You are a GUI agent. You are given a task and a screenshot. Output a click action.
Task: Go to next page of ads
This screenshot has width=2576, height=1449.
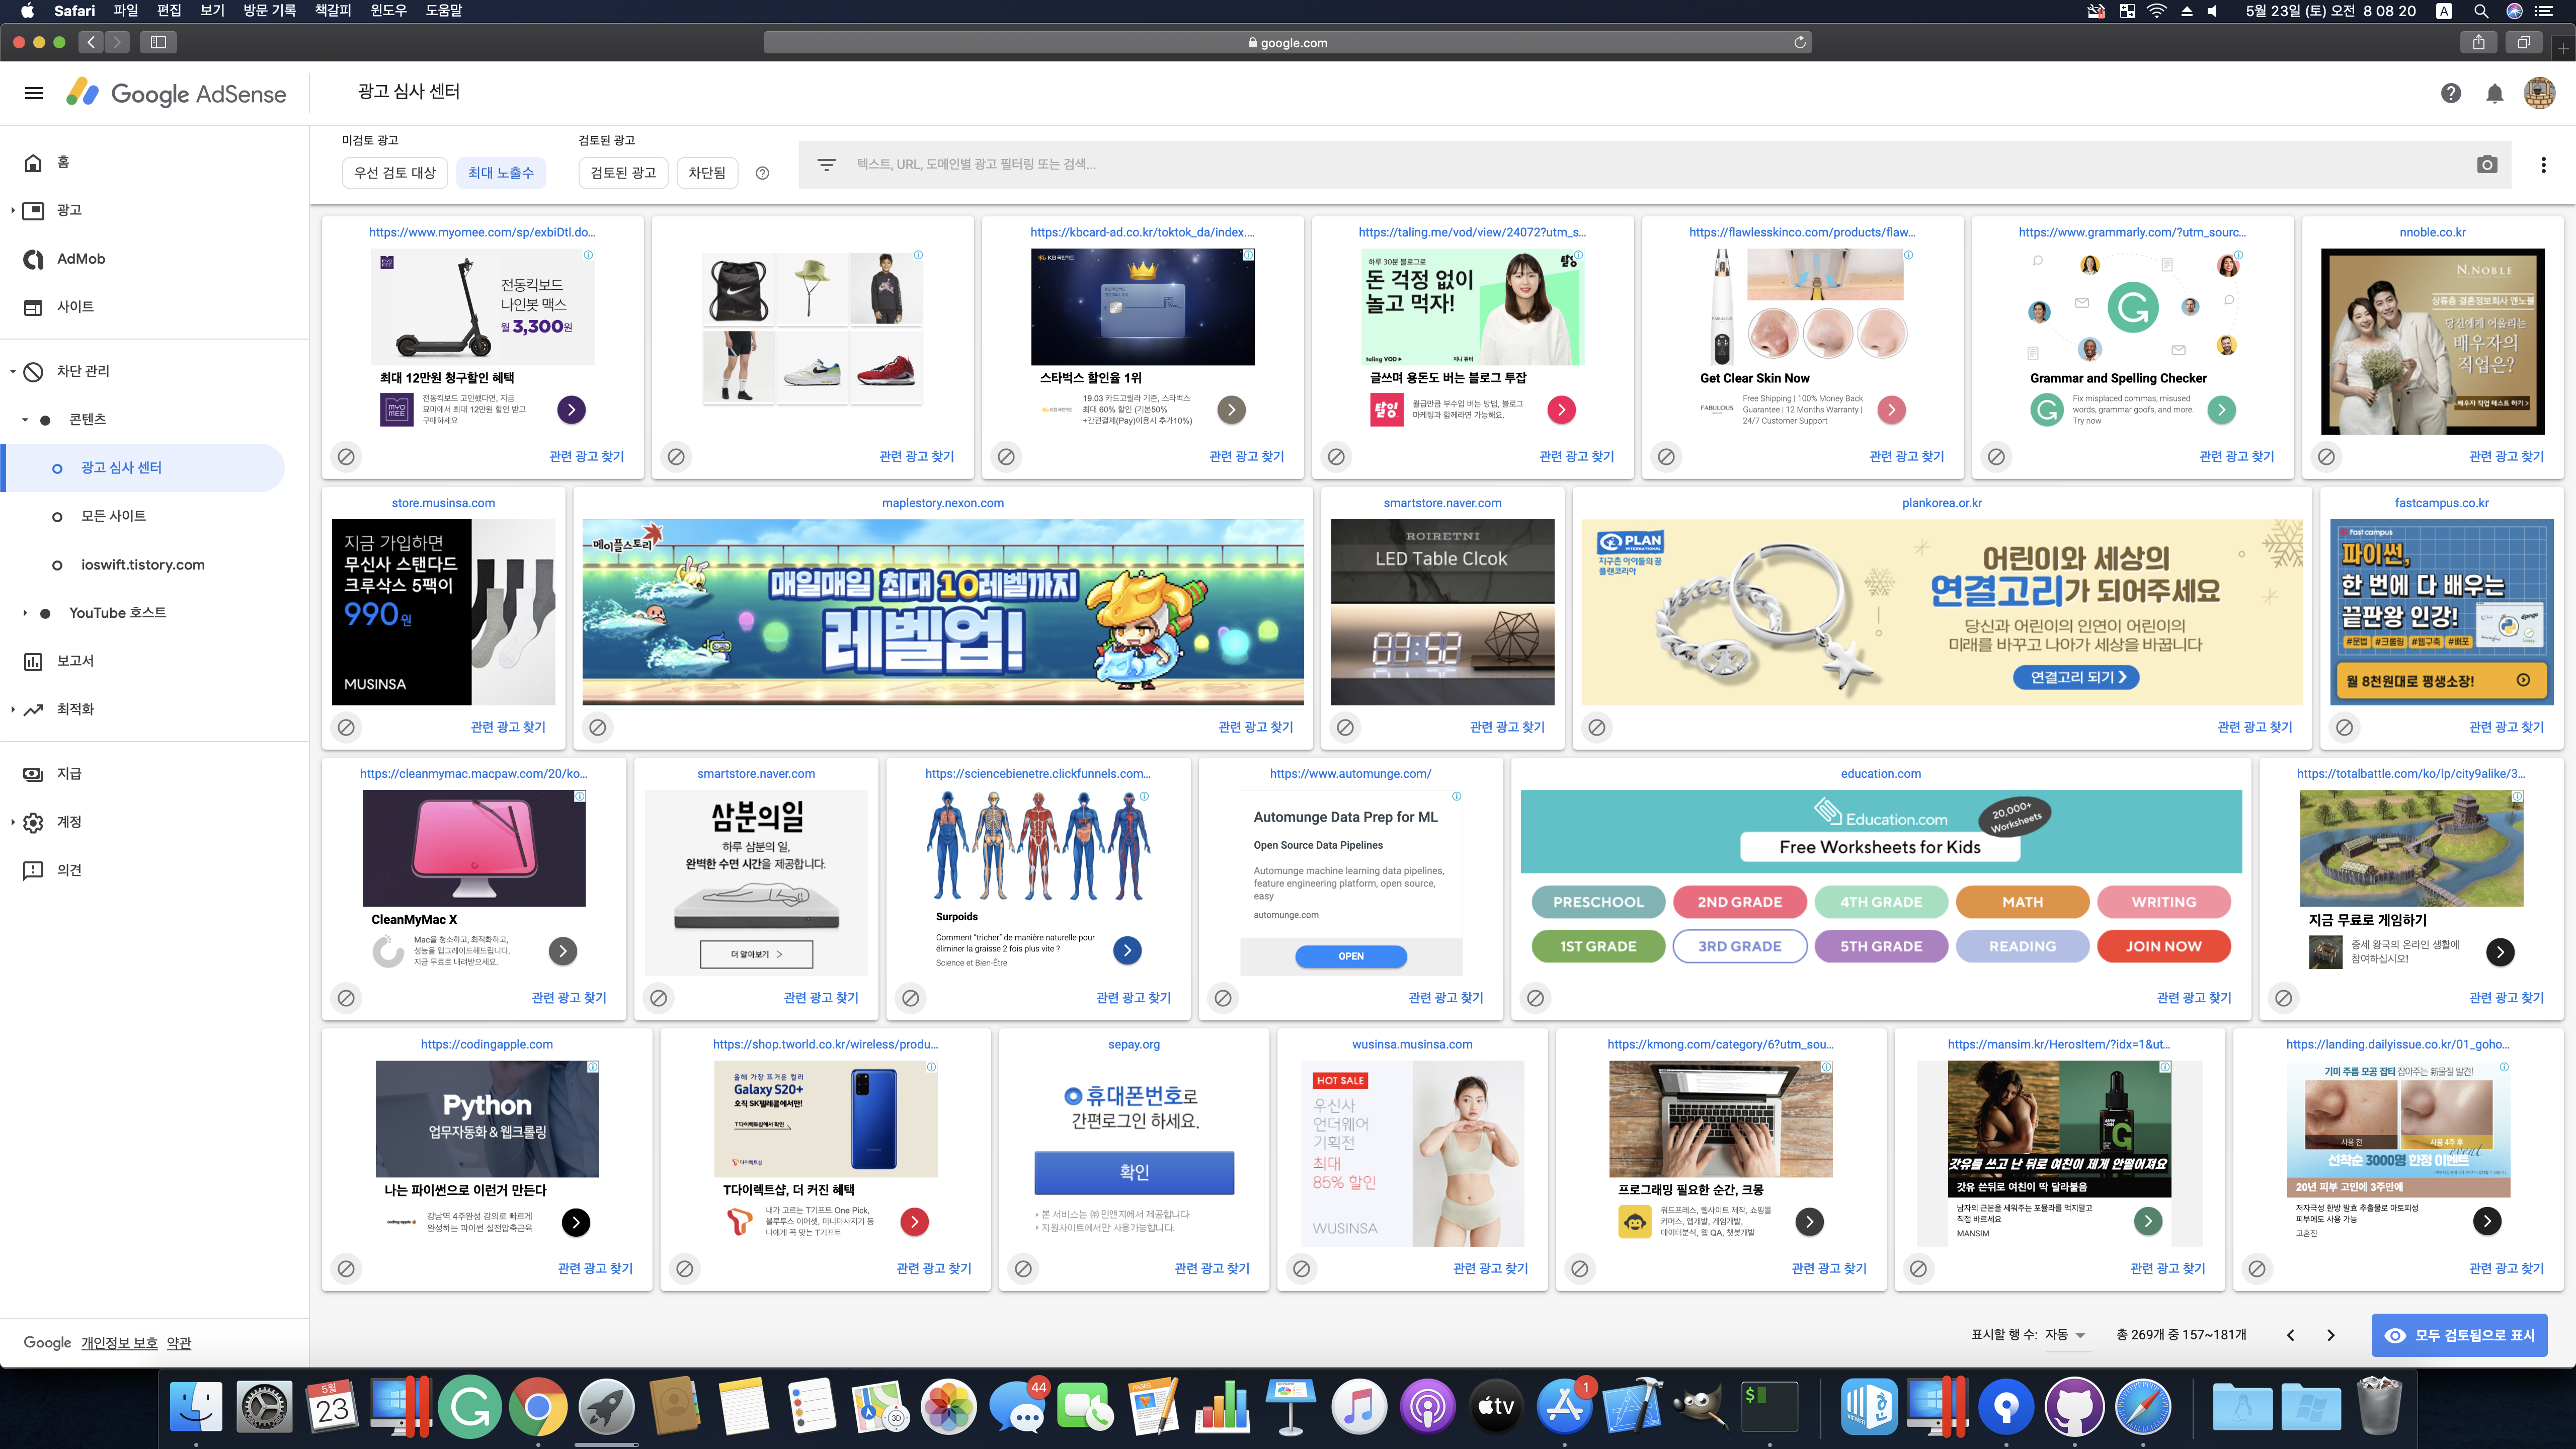coord(2331,1335)
